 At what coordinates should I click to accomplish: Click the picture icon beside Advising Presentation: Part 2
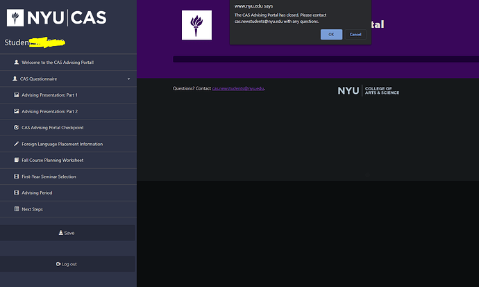17,111
